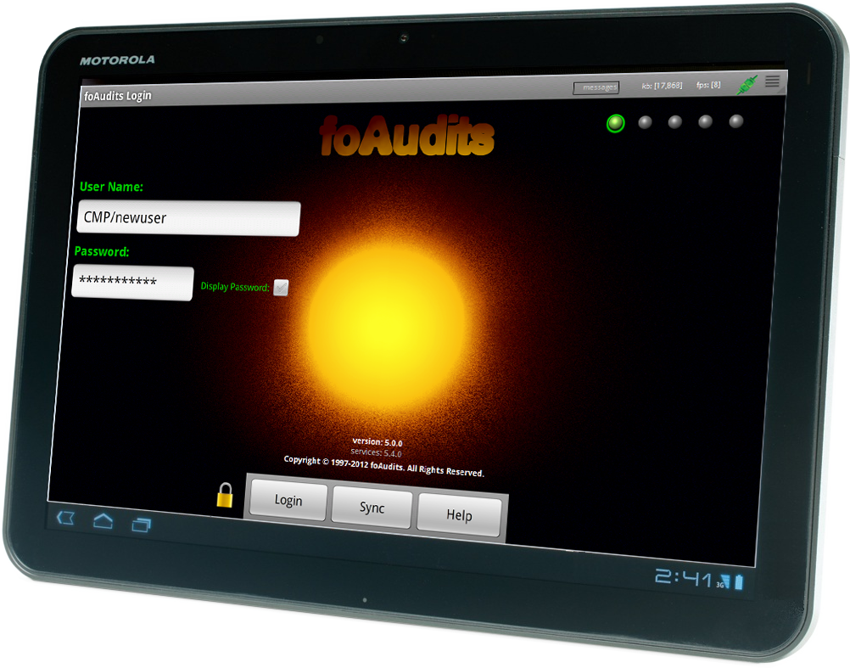Click the 2:41 system clock
The image size is (850, 668).
tap(683, 578)
